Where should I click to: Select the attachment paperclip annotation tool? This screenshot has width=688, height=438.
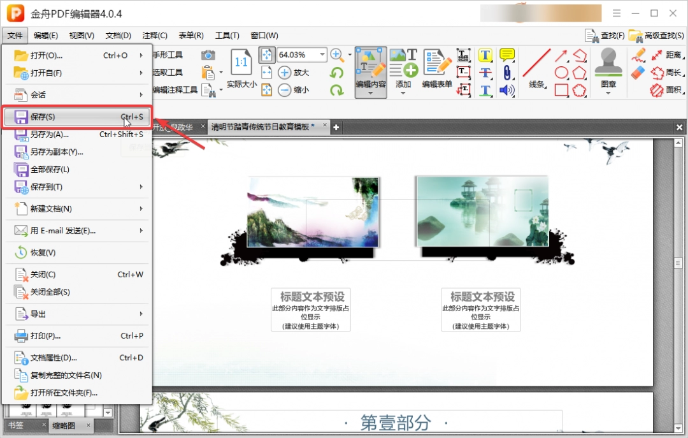(x=506, y=72)
